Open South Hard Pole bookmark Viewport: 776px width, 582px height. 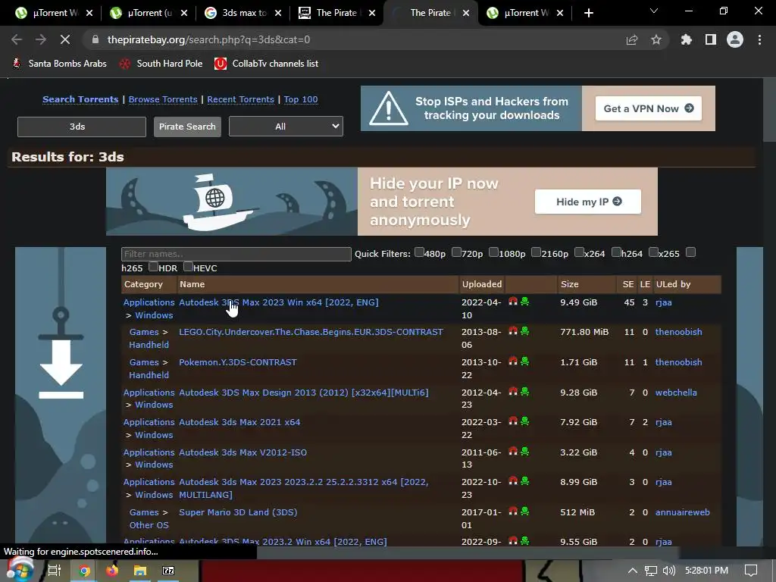161,64
